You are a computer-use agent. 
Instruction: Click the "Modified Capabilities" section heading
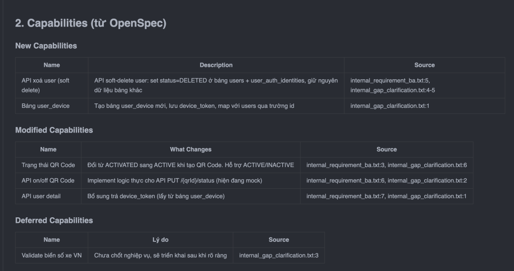[x=54, y=130]
